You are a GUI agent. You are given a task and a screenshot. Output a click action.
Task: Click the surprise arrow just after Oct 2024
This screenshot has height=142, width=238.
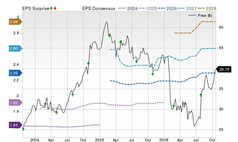pos(89,64)
